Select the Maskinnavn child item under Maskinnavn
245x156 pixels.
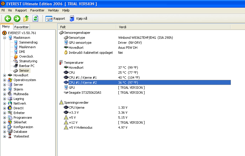[x=27, y=47]
